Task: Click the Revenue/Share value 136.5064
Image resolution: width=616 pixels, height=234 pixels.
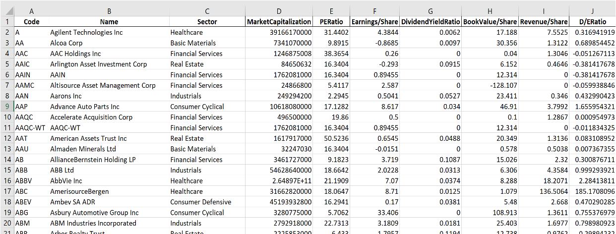Action: pyautogui.click(x=544, y=191)
